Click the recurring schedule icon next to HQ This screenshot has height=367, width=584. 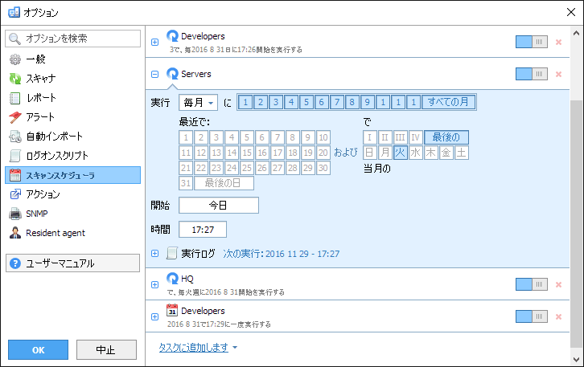click(172, 279)
